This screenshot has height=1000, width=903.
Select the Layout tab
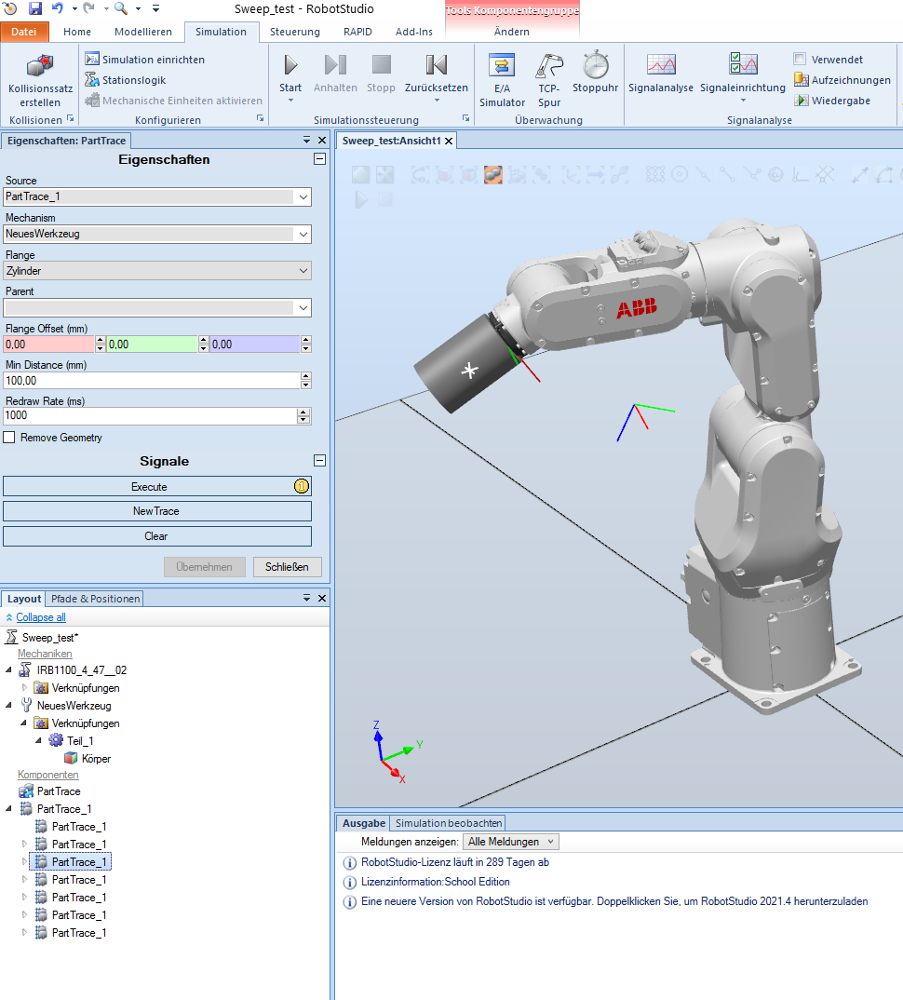coord(24,599)
